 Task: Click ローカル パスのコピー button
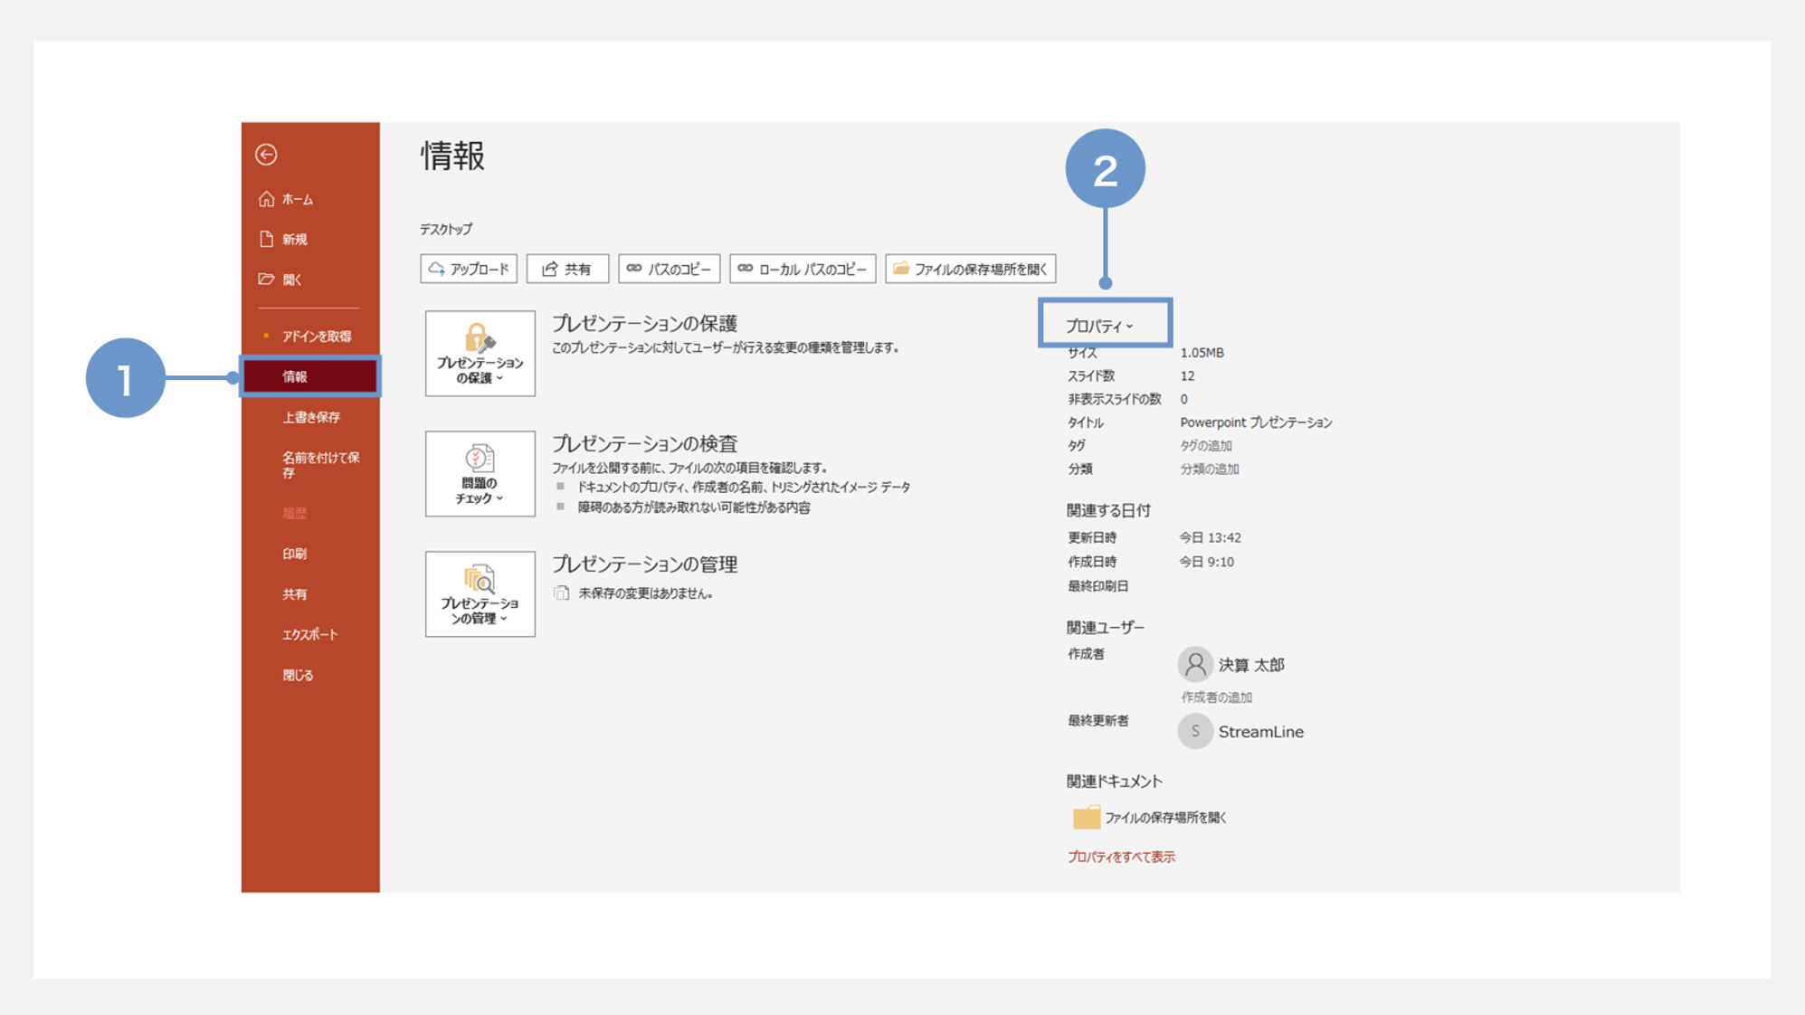point(803,269)
